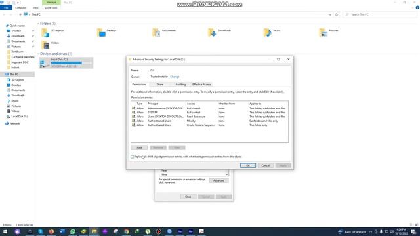Open Firefox from the taskbar
Screen dimensions: 420x236
[x=51, y=231]
